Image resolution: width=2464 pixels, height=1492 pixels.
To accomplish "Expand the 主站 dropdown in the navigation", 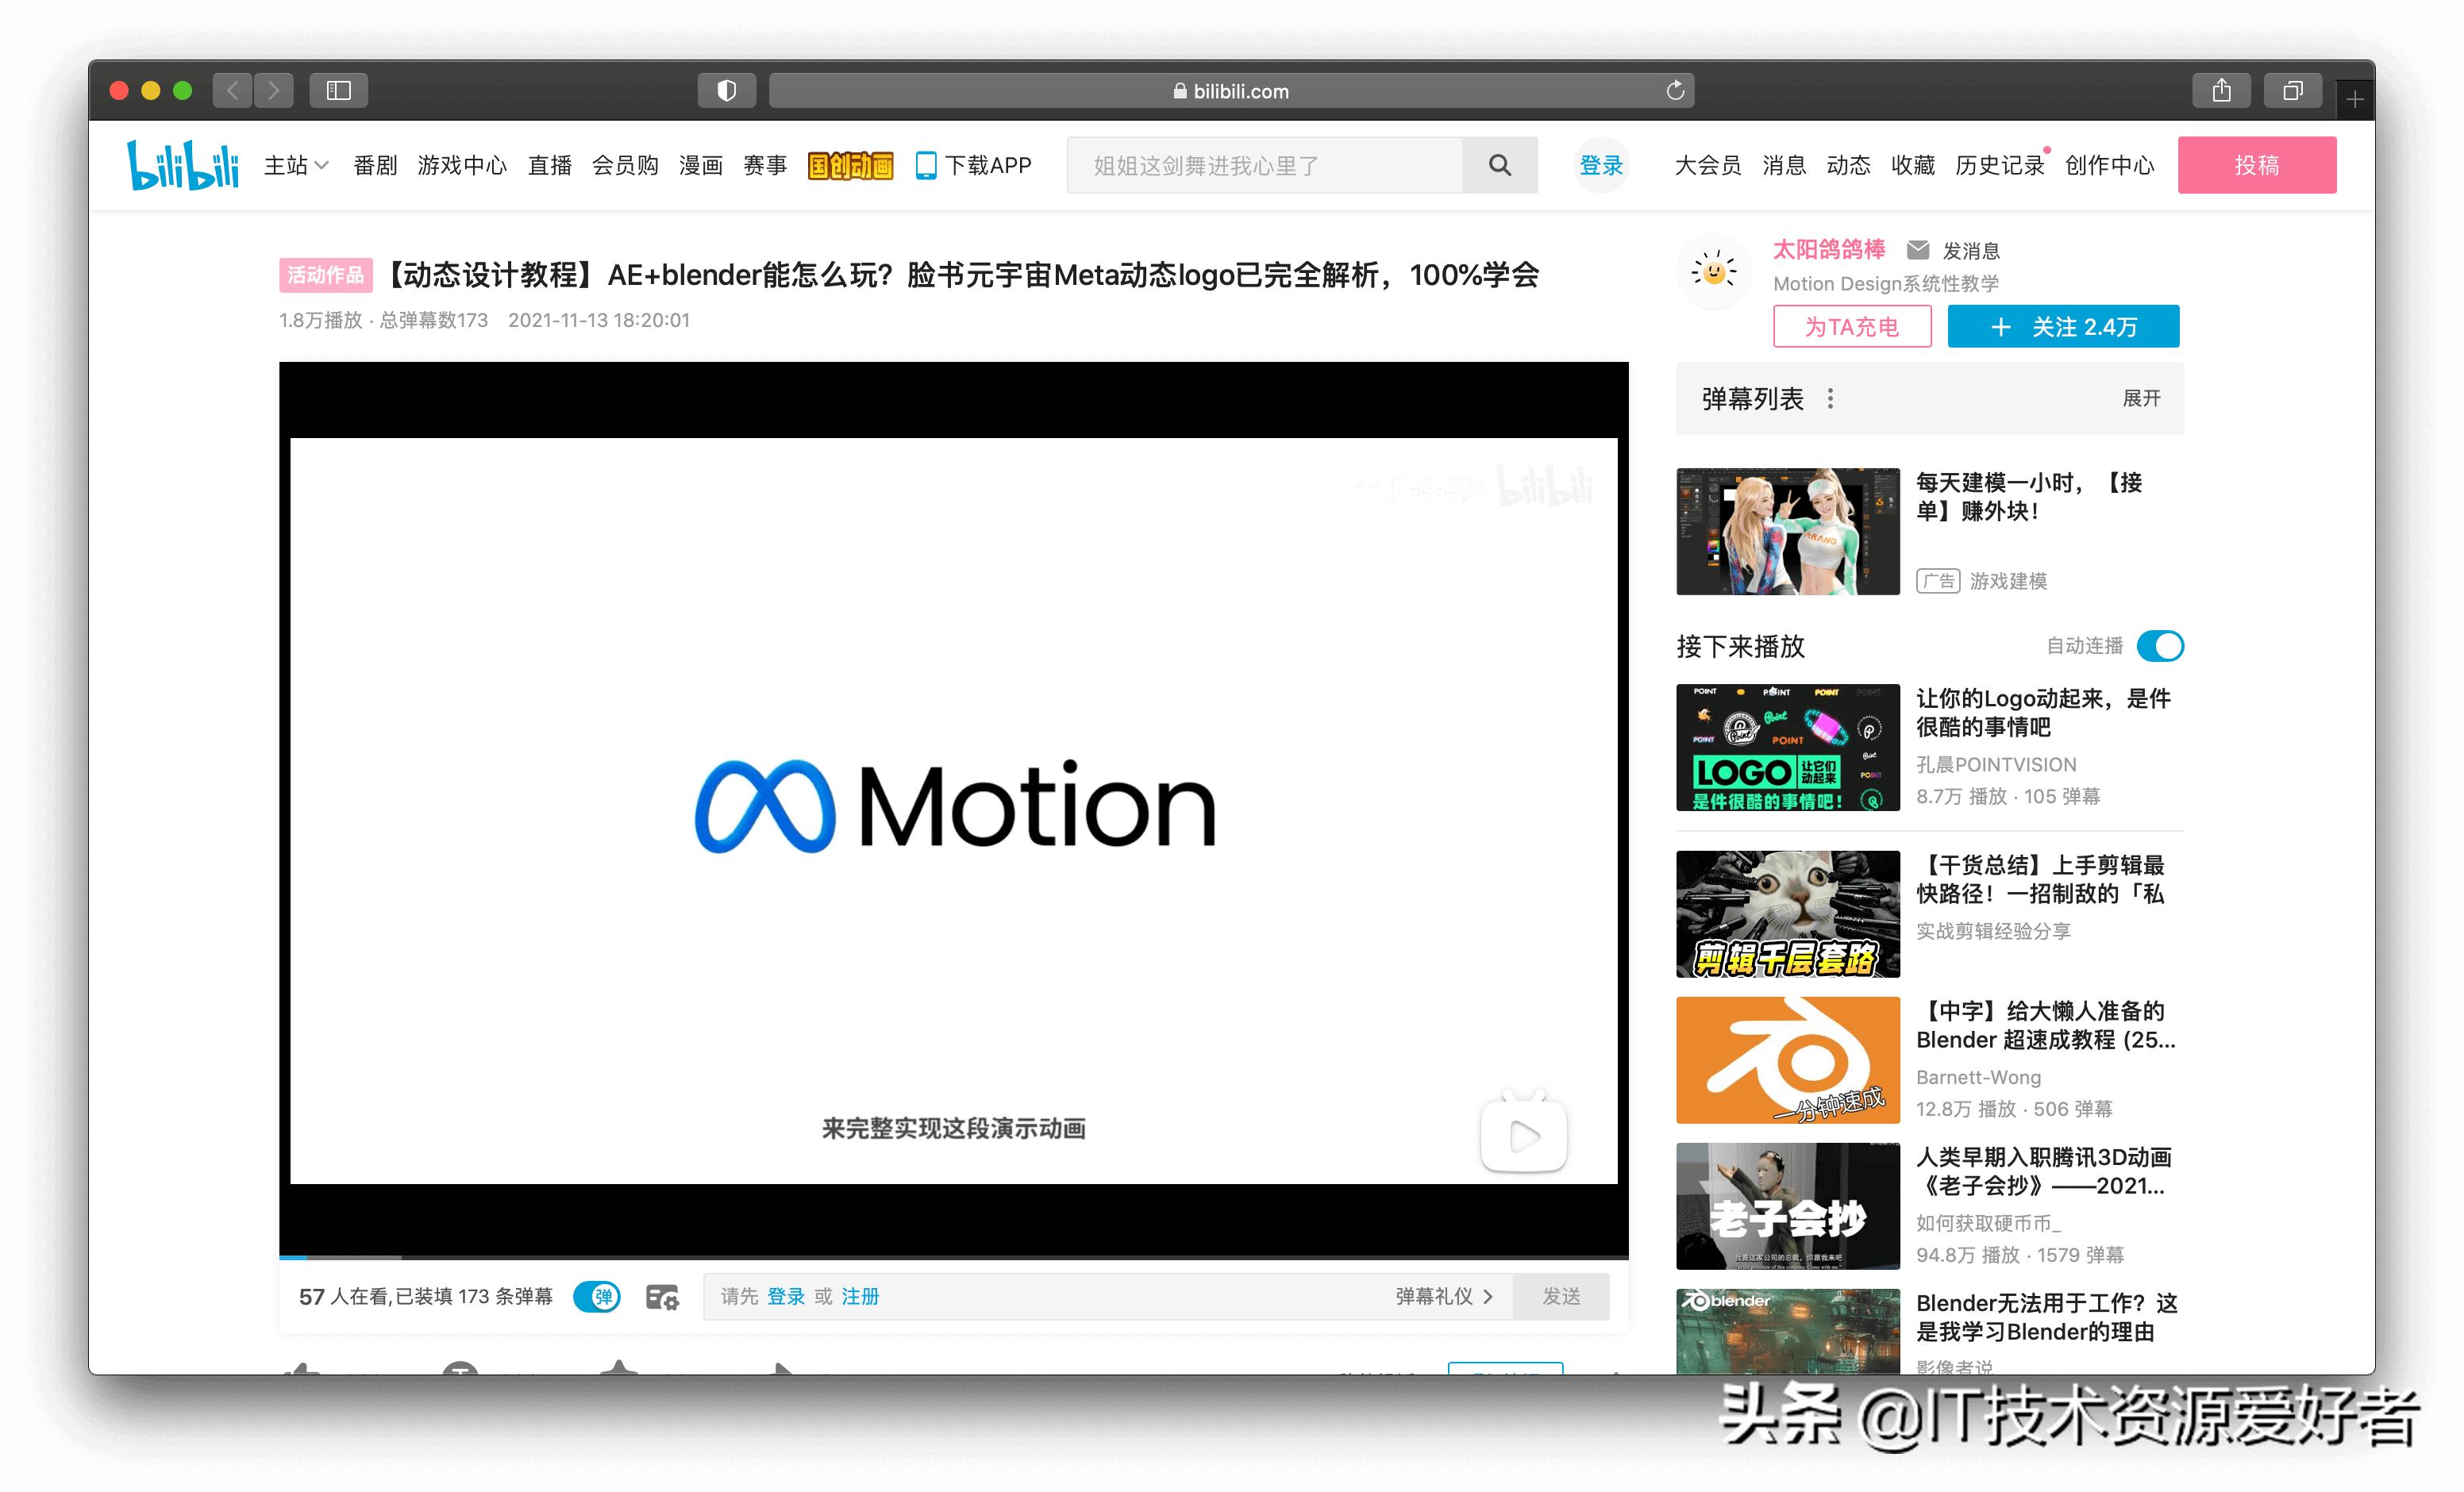I will (x=295, y=165).
